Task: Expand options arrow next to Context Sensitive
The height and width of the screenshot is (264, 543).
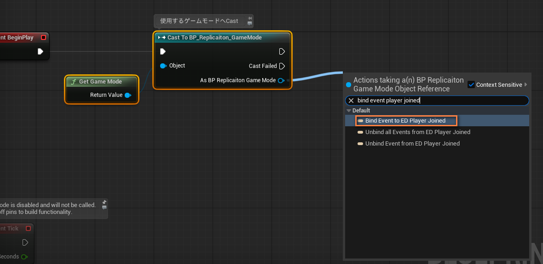Action: point(526,84)
